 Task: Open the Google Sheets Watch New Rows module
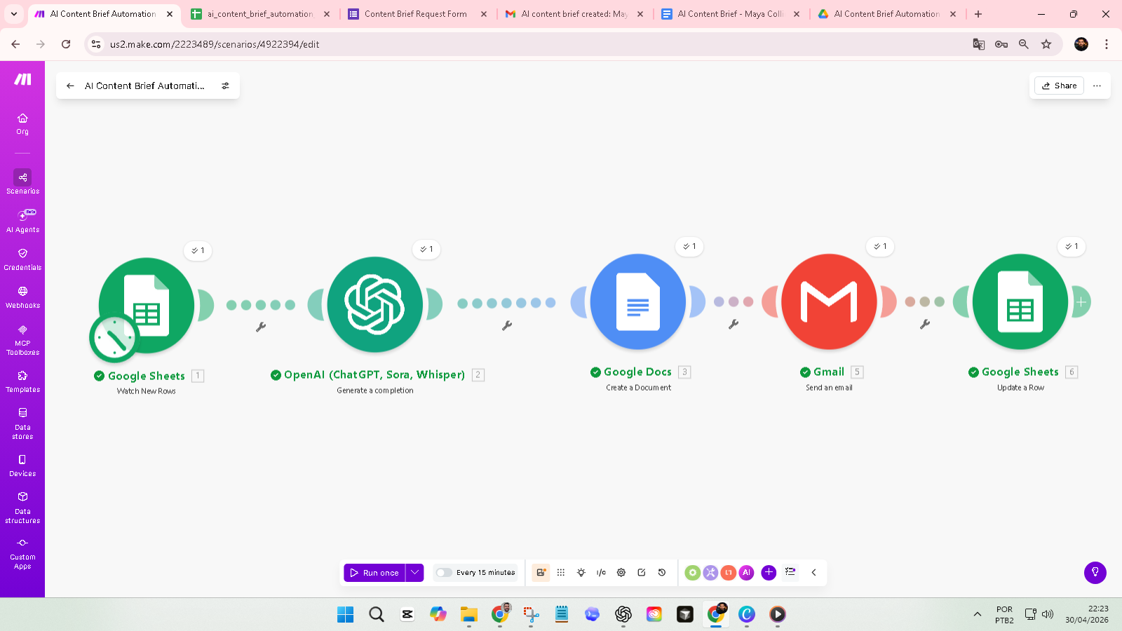147,305
